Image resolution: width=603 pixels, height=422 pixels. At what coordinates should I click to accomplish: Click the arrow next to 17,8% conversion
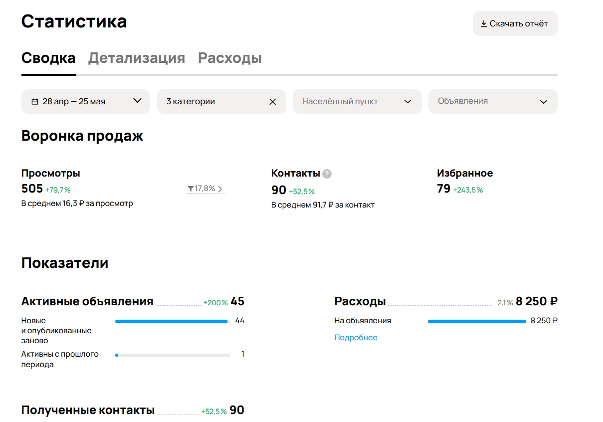(x=220, y=189)
